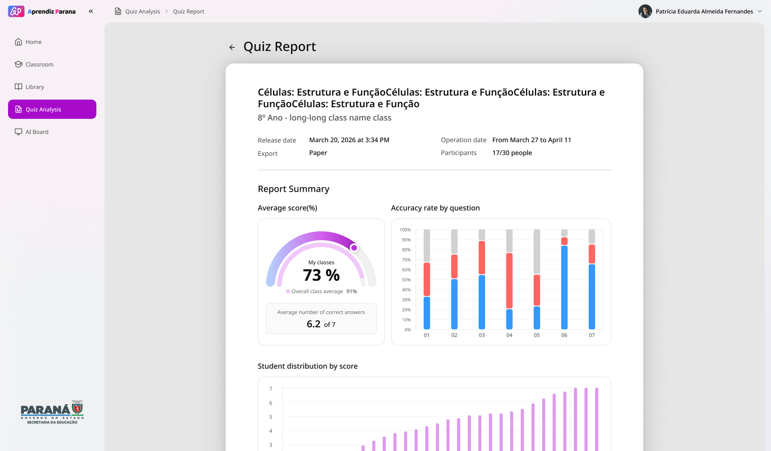Viewport: 771px width, 451px height.
Task: Click the Library book icon
Action: point(18,87)
